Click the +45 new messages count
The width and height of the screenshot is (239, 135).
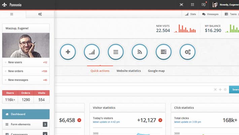pos(45,80)
